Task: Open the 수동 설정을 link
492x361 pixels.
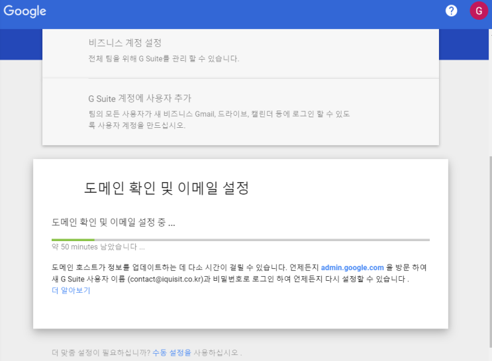Action: [x=172, y=352]
